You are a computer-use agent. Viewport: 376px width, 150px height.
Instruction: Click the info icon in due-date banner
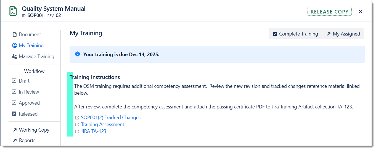78,54
